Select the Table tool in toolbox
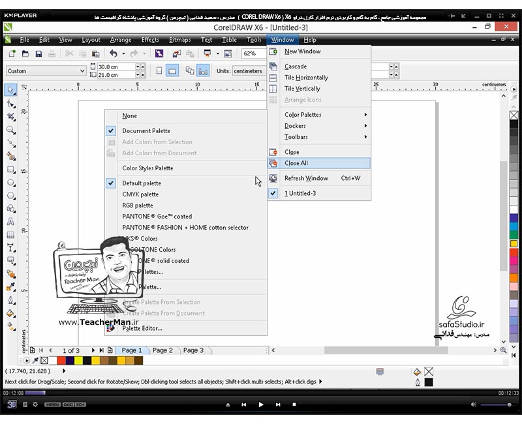The height and width of the screenshot is (424, 522). (x=10, y=235)
